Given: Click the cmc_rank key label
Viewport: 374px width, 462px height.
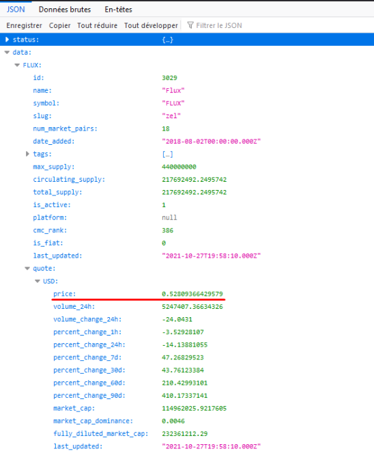Looking at the screenshot, I should coord(50,230).
